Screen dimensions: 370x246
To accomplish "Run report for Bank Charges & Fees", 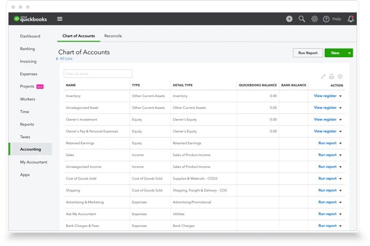I will pos(327,226).
